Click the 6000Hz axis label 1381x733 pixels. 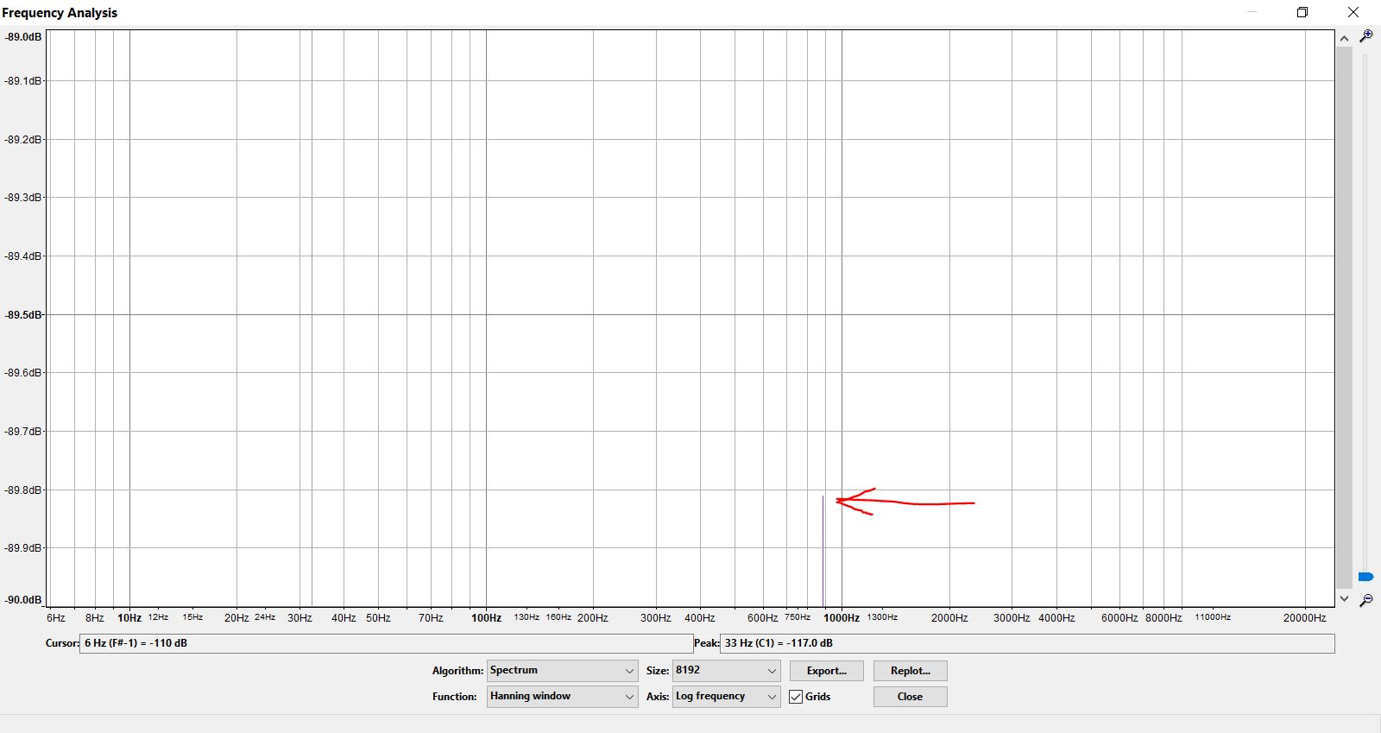coord(1119,618)
